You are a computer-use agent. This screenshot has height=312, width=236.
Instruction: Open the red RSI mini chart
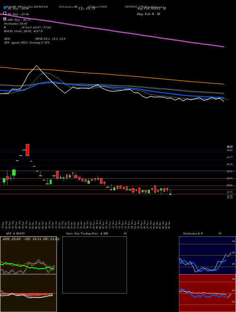[207, 293]
